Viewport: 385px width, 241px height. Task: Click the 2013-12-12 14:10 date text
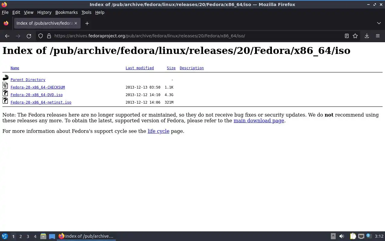143,95
